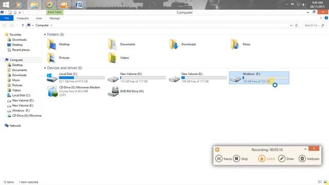Select Windows (F:) drive icon
329x185 pixels.
235,79
